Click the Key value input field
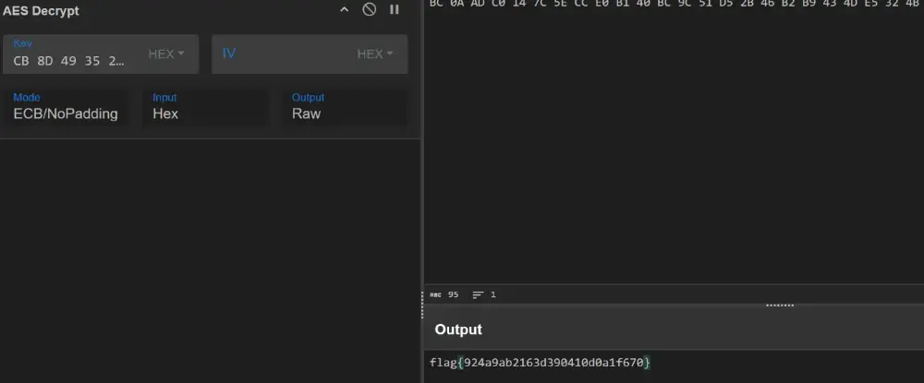The image size is (924, 383). click(69, 61)
